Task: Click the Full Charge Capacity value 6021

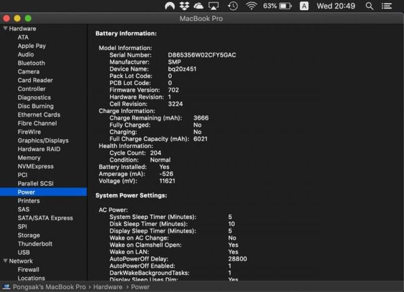Action: (x=200, y=139)
